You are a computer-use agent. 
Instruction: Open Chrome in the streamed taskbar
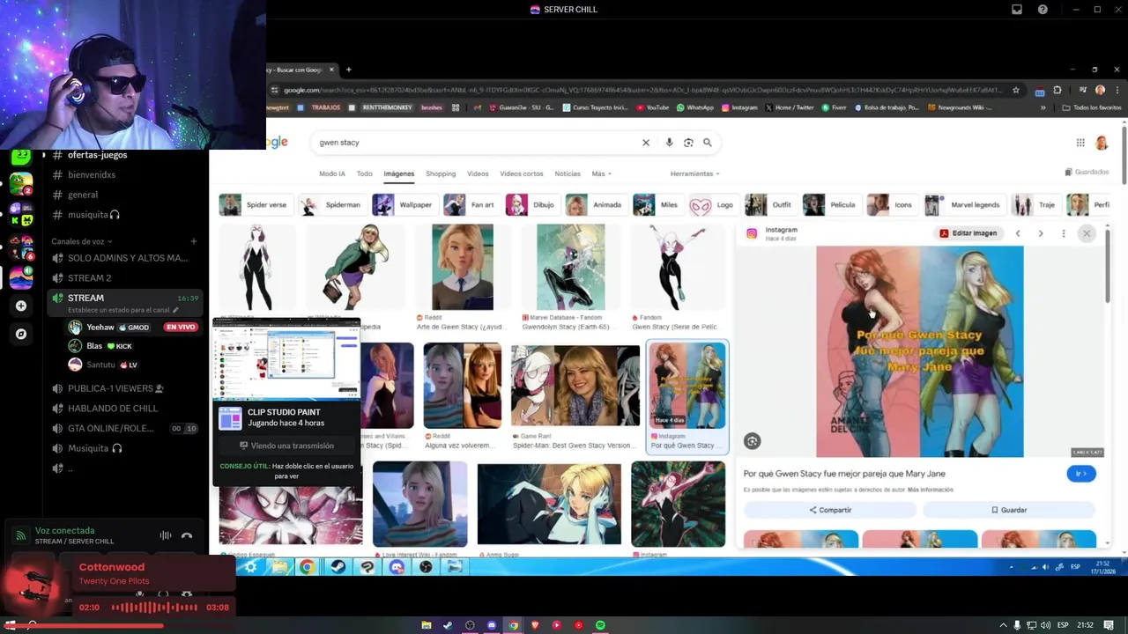[x=307, y=567]
